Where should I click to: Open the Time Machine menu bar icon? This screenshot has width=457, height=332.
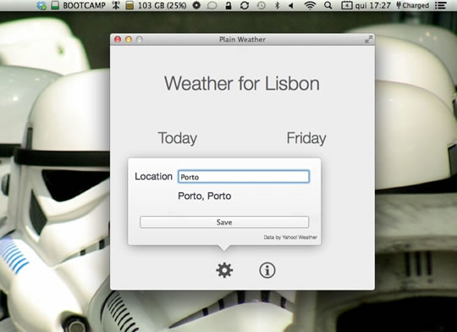262,5
